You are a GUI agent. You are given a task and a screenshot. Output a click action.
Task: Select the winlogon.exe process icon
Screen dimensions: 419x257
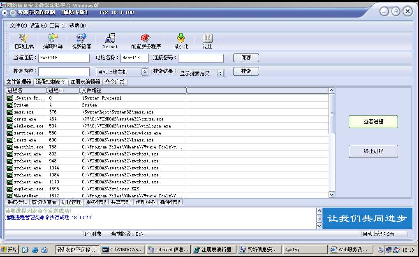coord(10,126)
